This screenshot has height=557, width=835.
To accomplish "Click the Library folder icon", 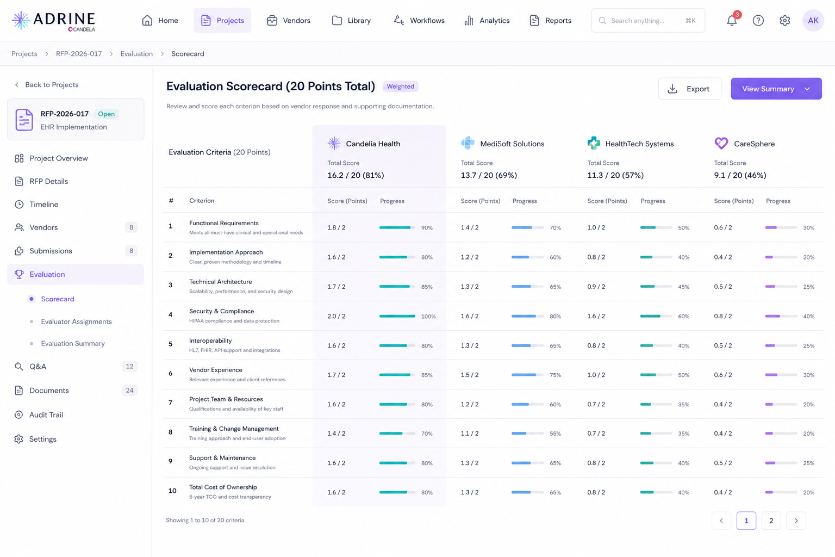I will (x=337, y=20).
